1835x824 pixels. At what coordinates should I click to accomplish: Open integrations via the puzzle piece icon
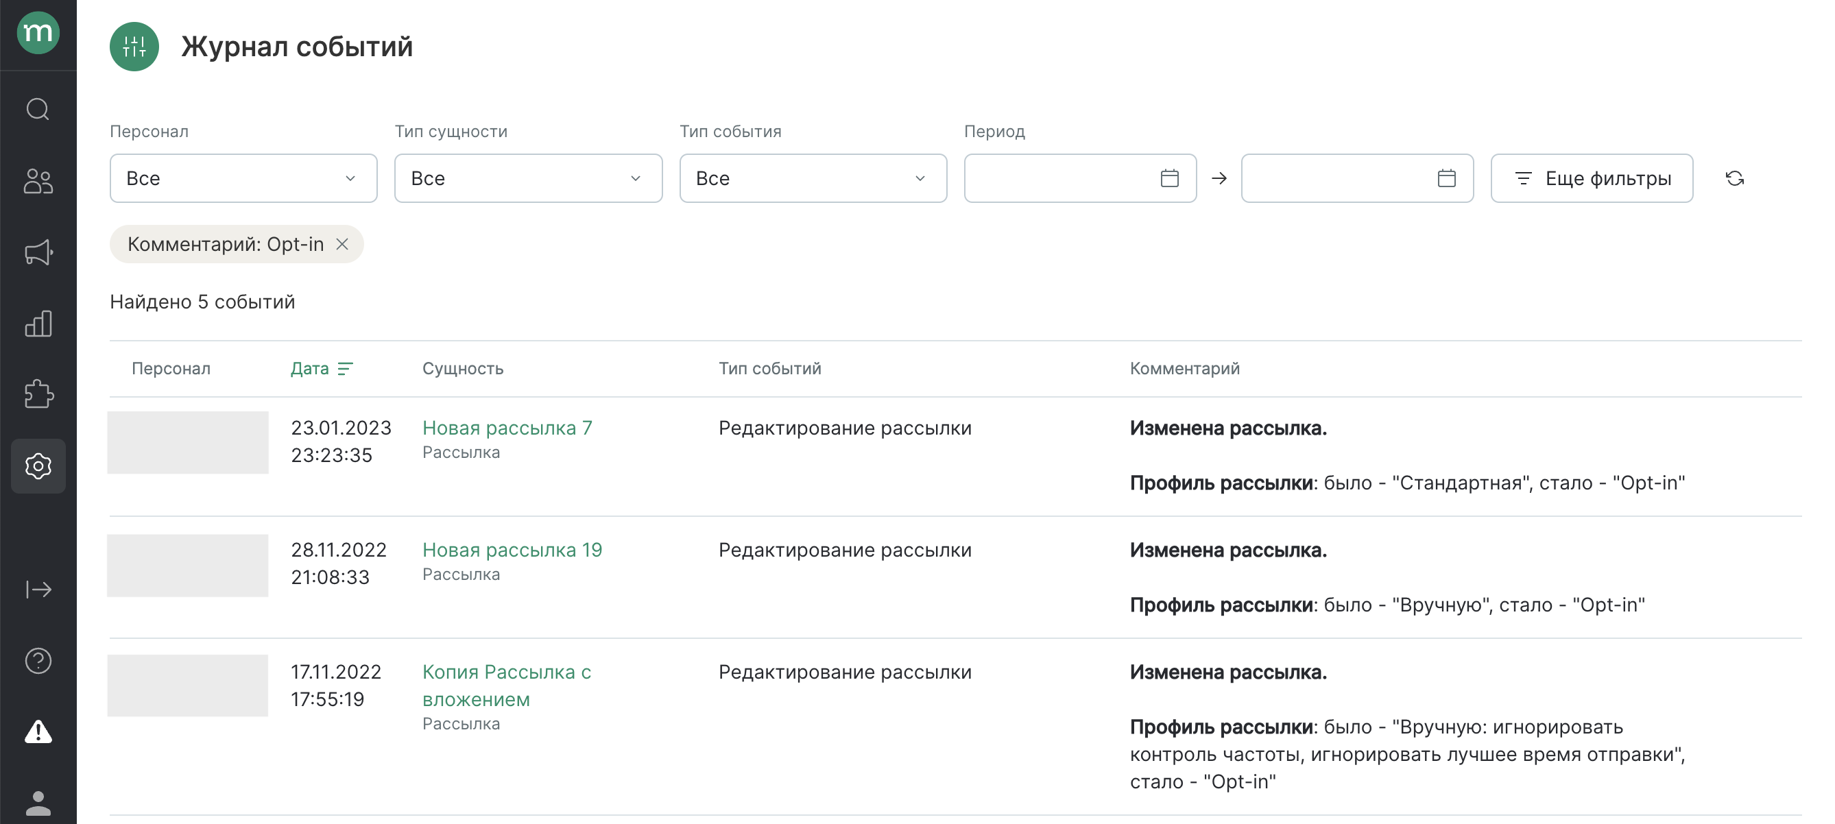click(x=38, y=394)
